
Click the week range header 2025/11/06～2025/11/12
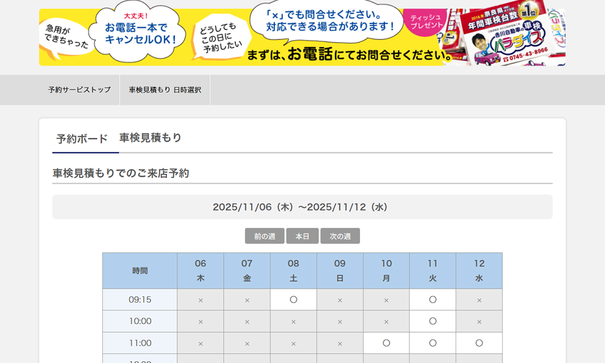(302, 206)
